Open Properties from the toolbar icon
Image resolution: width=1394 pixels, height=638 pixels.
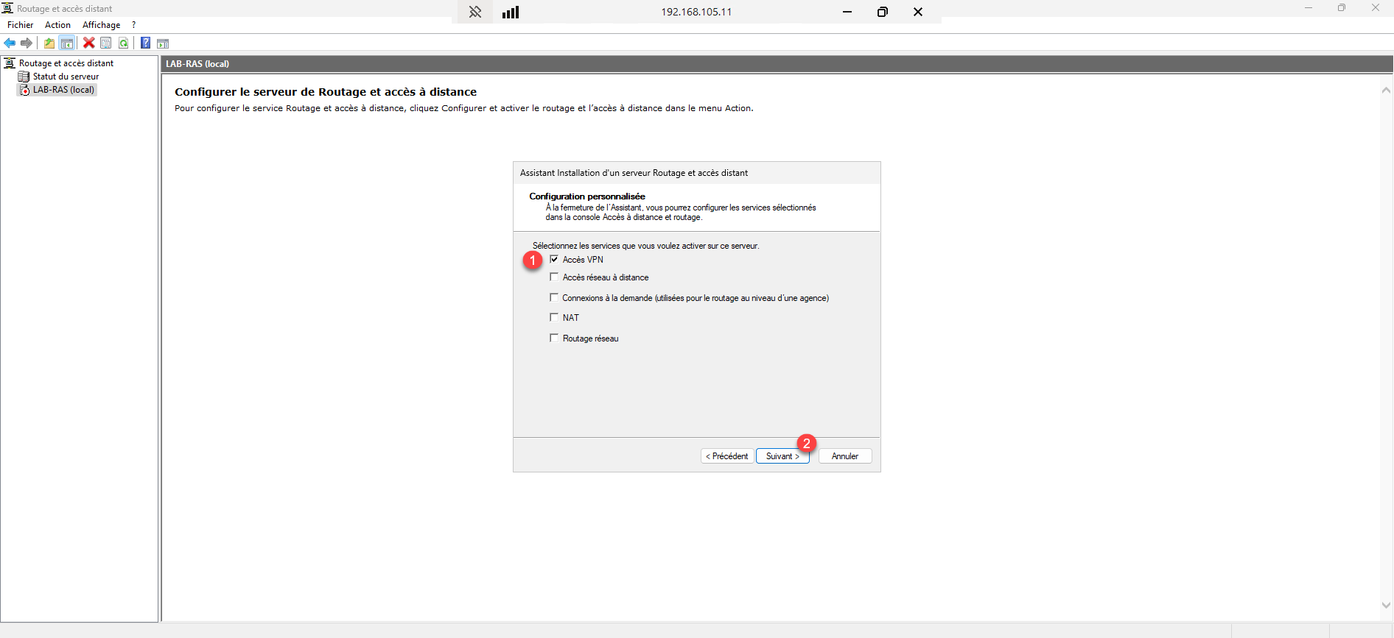point(106,43)
